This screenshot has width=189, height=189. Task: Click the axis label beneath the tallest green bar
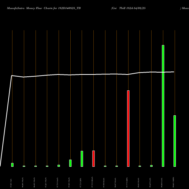162,183
